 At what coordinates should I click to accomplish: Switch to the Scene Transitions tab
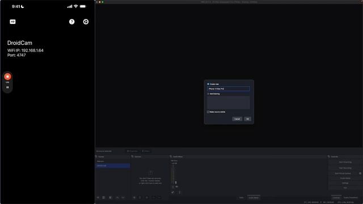tap(351, 198)
